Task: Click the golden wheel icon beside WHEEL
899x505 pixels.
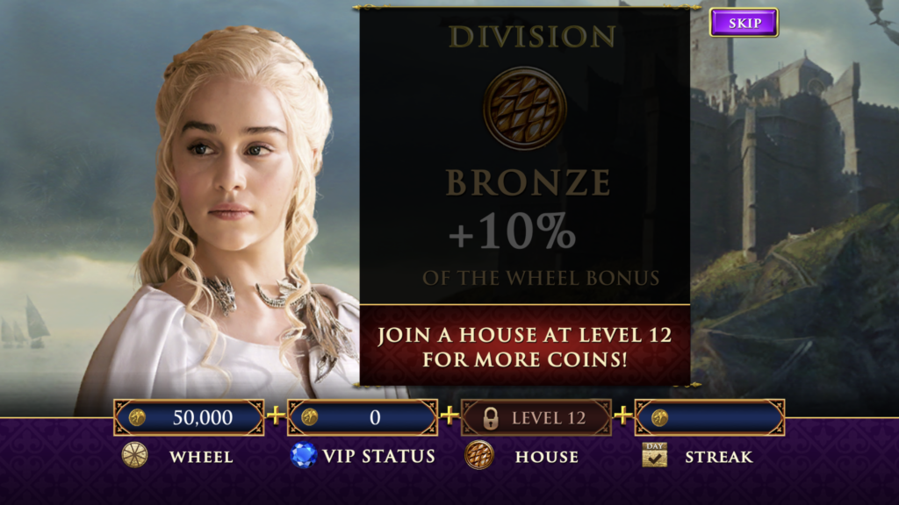Action: 134,456
